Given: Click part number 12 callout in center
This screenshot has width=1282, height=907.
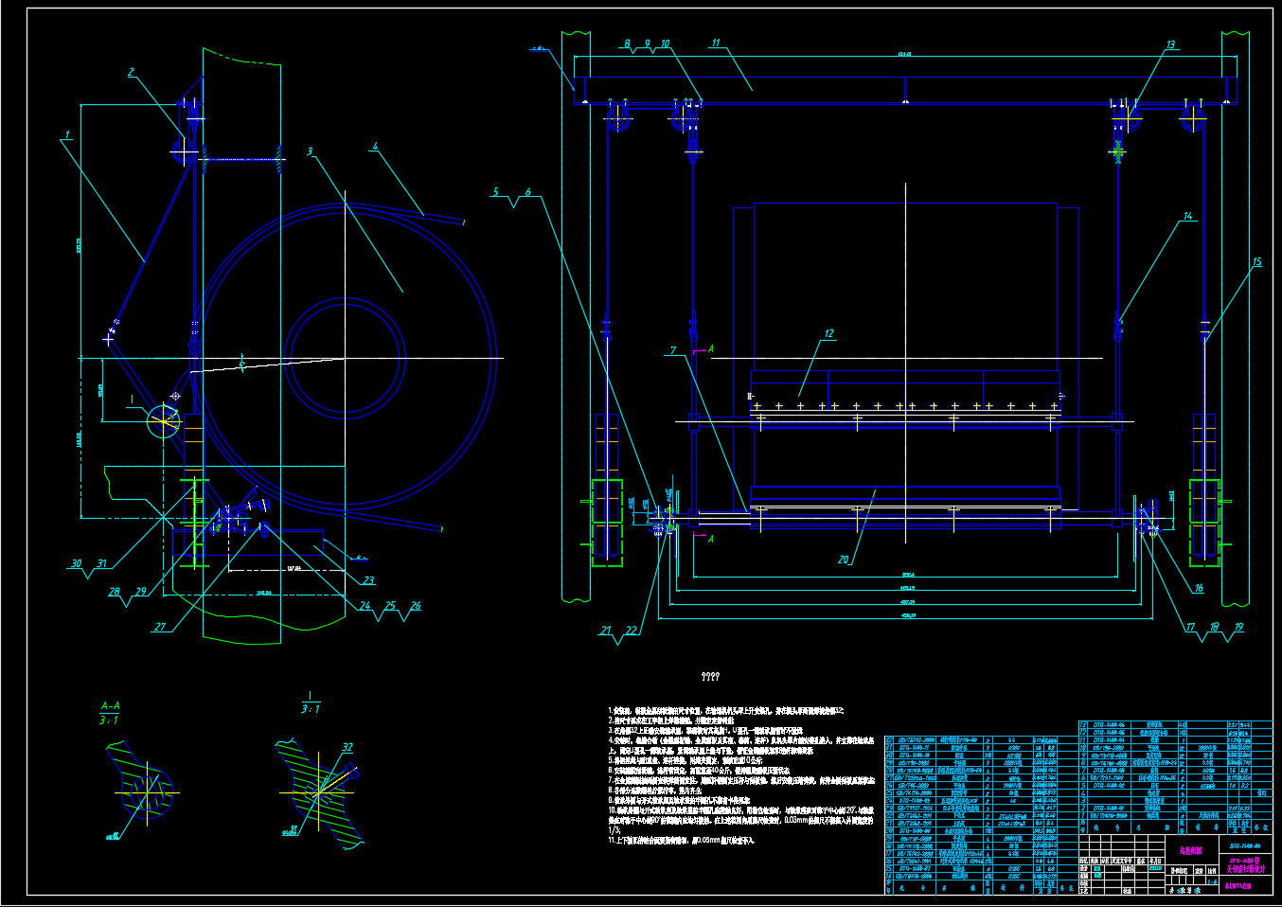Looking at the screenshot, I should [829, 333].
